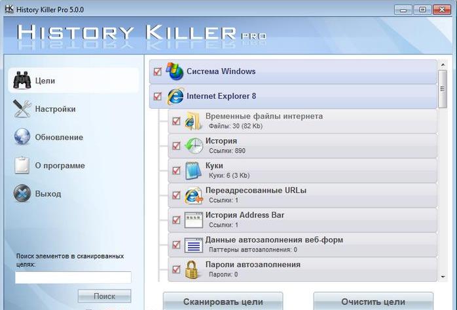The height and width of the screenshot is (310, 457).
Task: Toggle the Переадресованные URLы checkbox
Action: click(x=176, y=195)
